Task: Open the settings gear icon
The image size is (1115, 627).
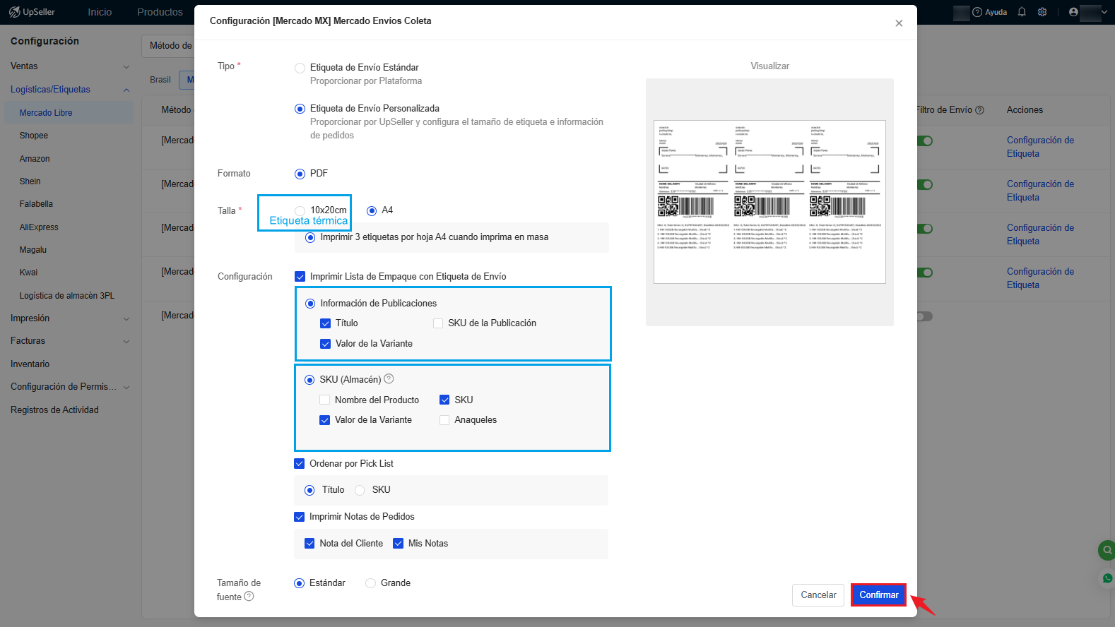Action: click(1042, 12)
